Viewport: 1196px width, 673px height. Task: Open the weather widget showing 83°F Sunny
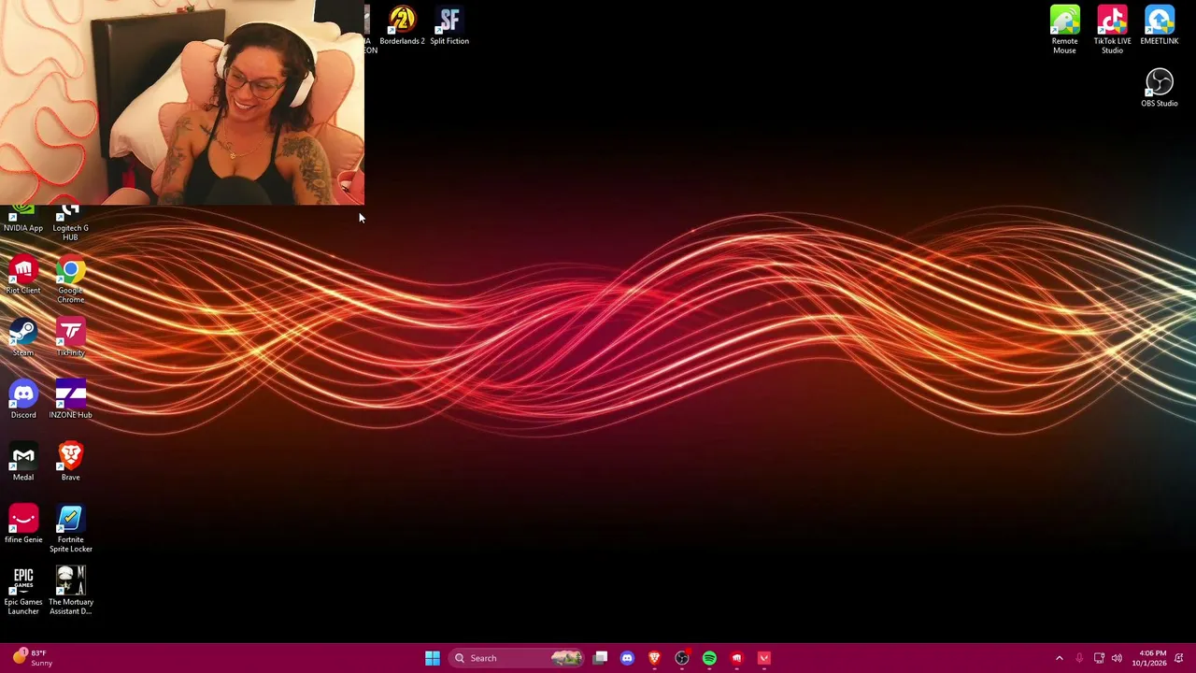(x=31, y=658)
